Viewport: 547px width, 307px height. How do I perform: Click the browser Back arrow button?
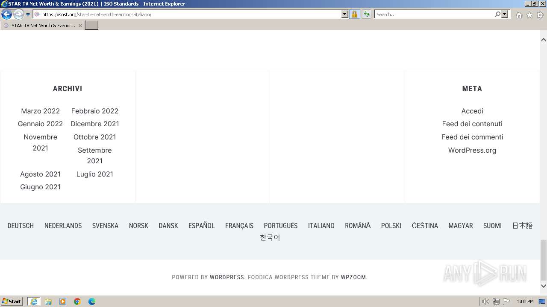point(6,14)
